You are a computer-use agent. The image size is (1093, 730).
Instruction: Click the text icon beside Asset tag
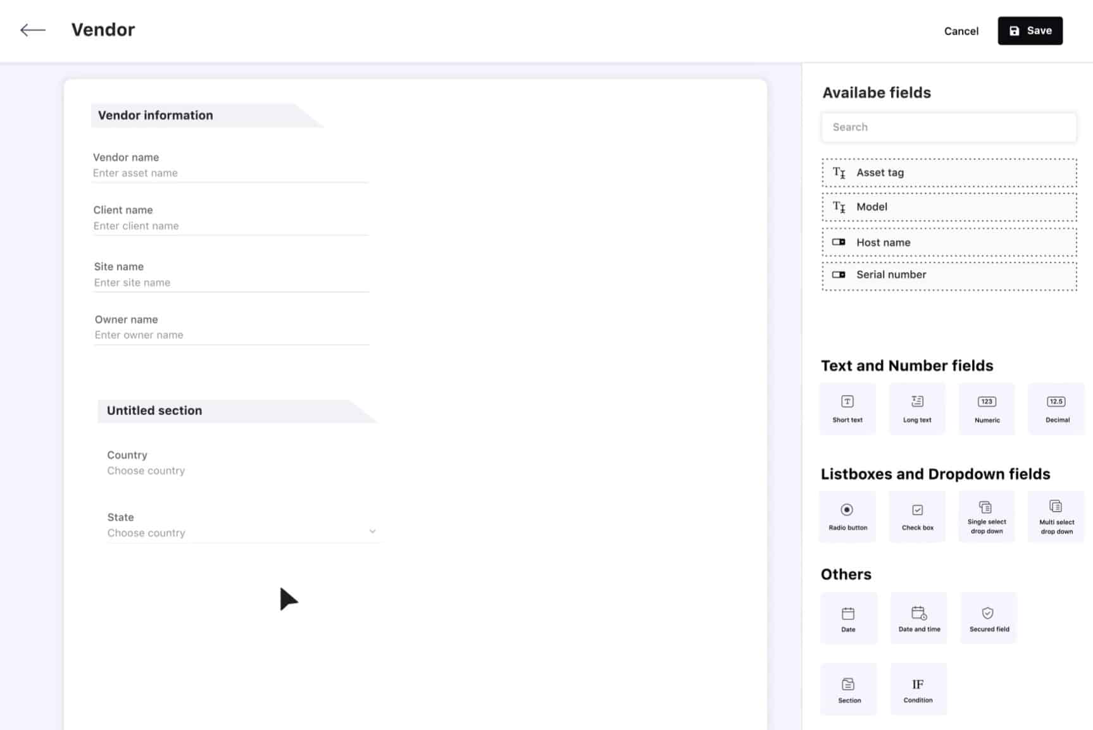point(839,173)
